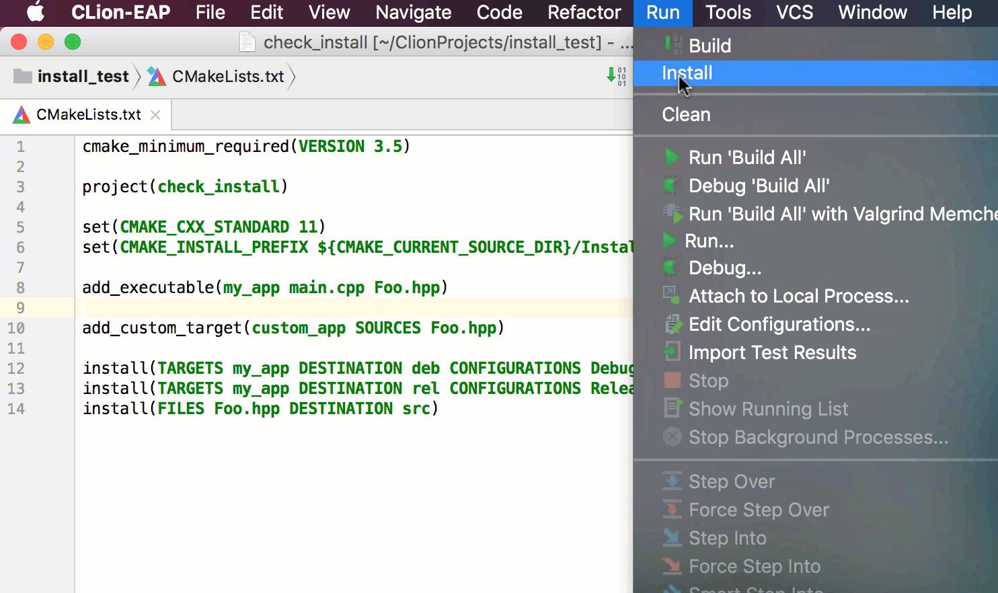Open the Help menu
Image resolution: width=998 pixels, height=593 pixels.
point(952,12)
